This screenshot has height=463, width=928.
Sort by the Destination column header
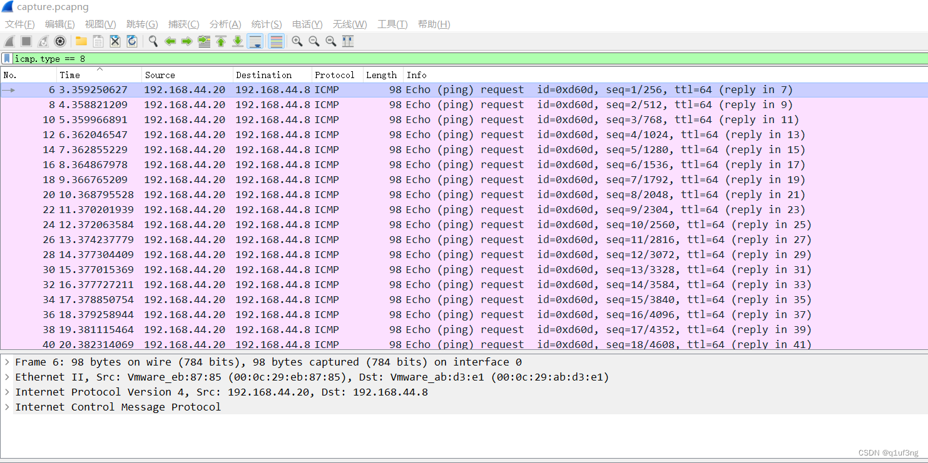pyautogui.click(x=272, y=75)
